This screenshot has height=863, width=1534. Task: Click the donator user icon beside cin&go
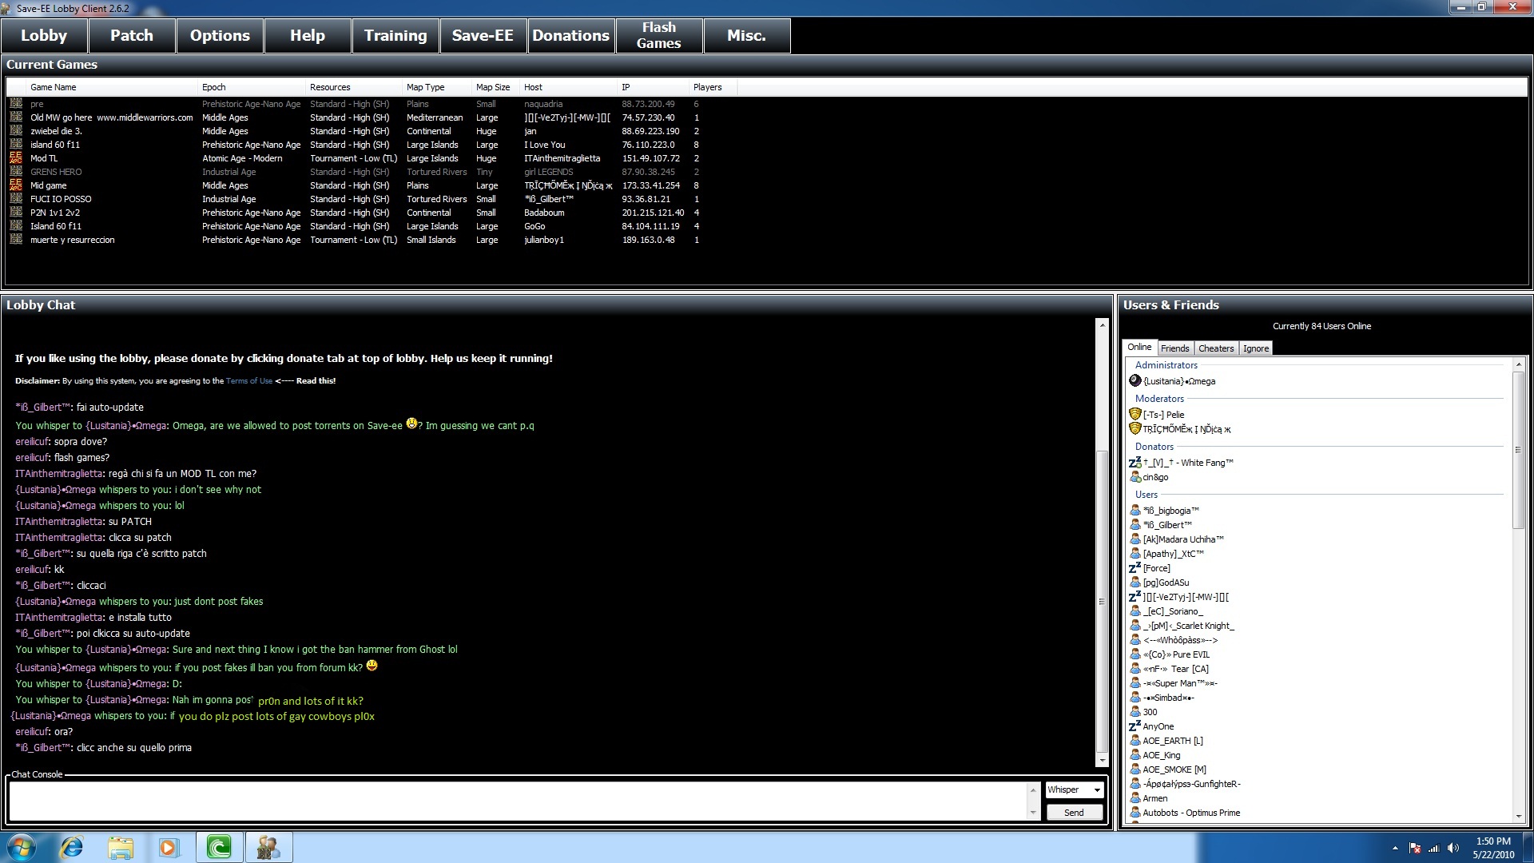(1135, 477)
